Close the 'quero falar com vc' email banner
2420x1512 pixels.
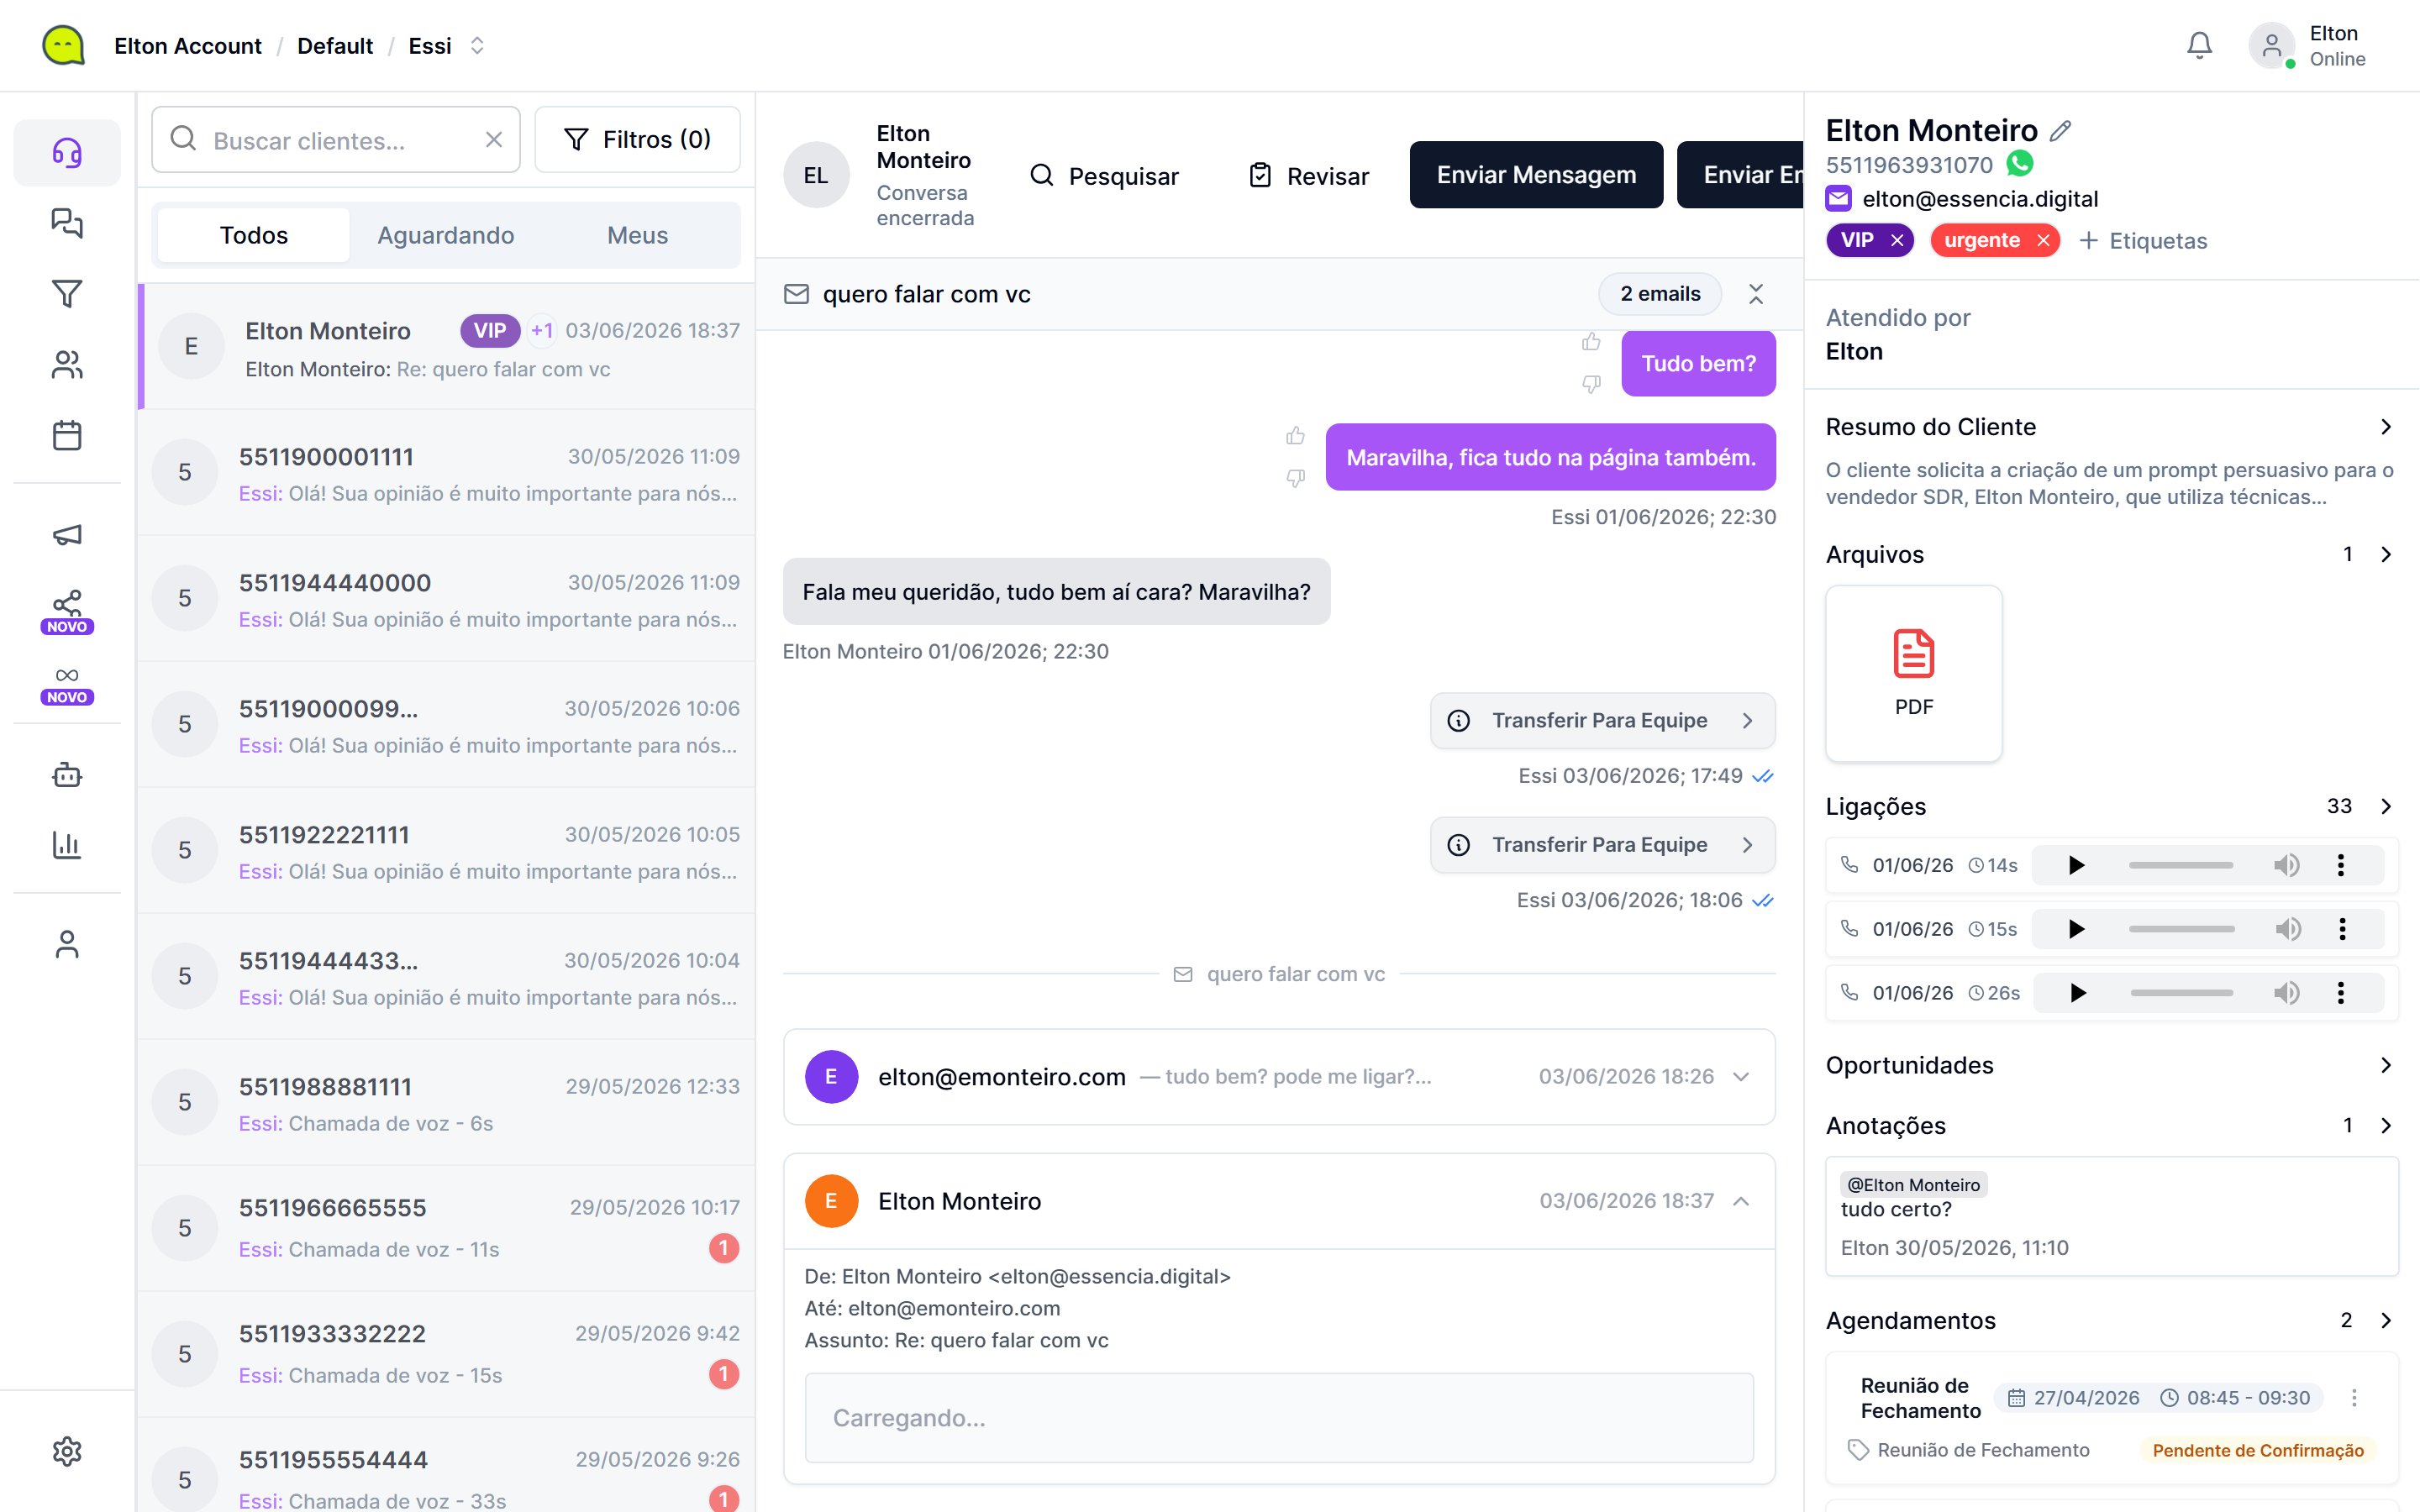point(1756,294)
